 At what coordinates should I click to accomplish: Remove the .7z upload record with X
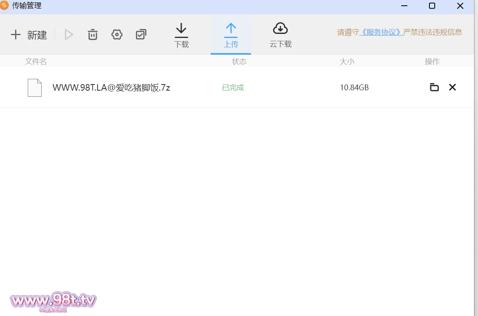click(452, 87)
